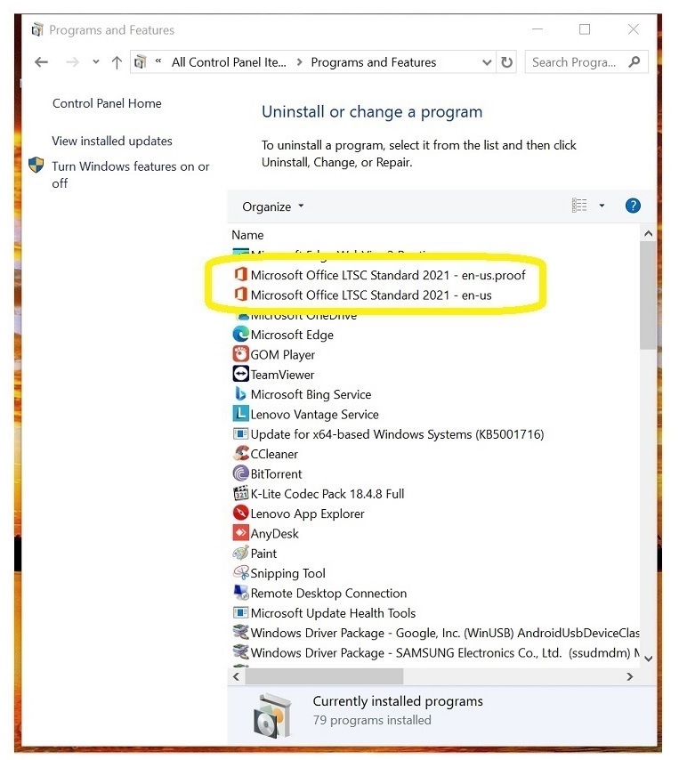Sort by the Name column header
The height and width of the screenshot is (760, 679).
(x=247, y=235)
